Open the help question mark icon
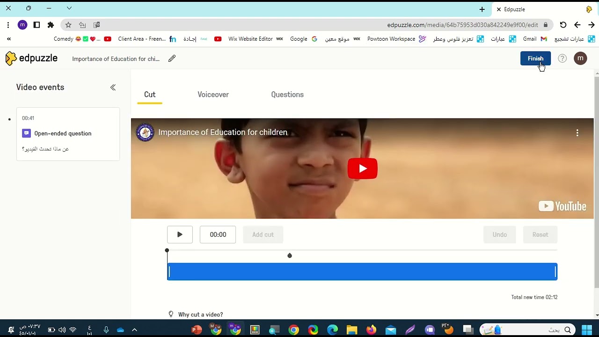This screenshot has width=599, height=337. [562, 59]
